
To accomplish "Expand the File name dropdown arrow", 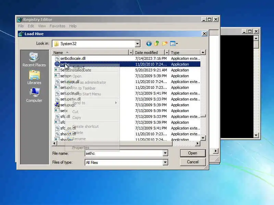I will point(165,153).
